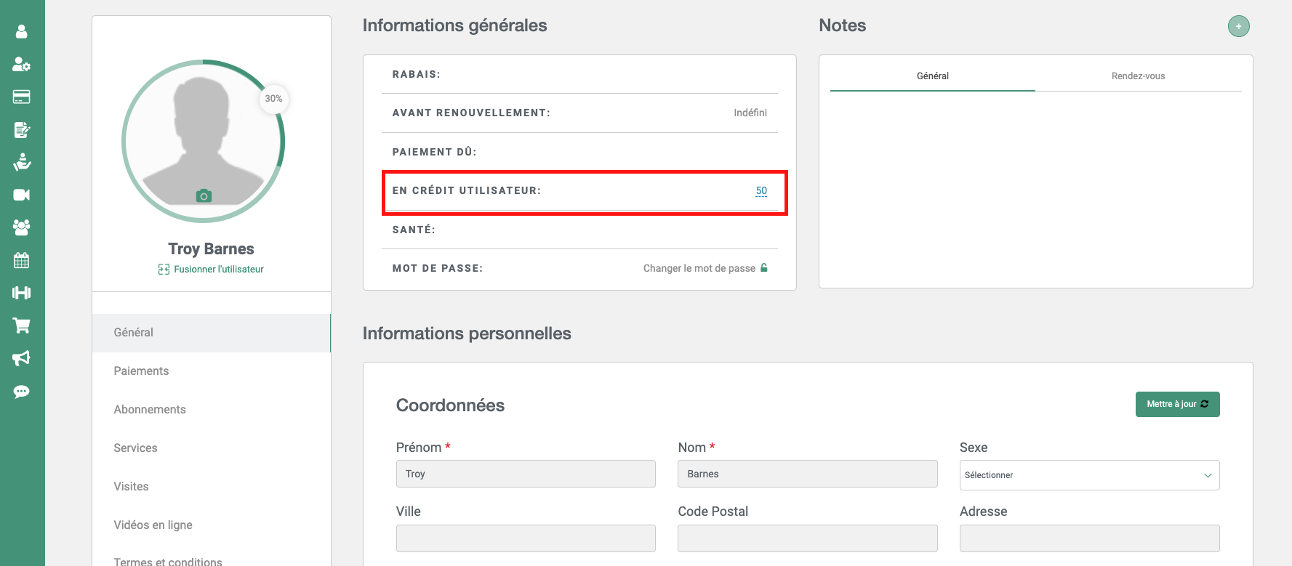The image size is (1292, 566).
Task: Add a new note with plus button
Action: pos(1238,26)
